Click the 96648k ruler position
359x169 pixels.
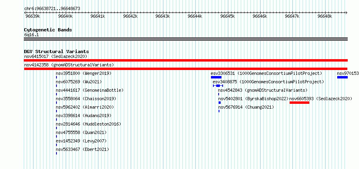coord(325,16)
